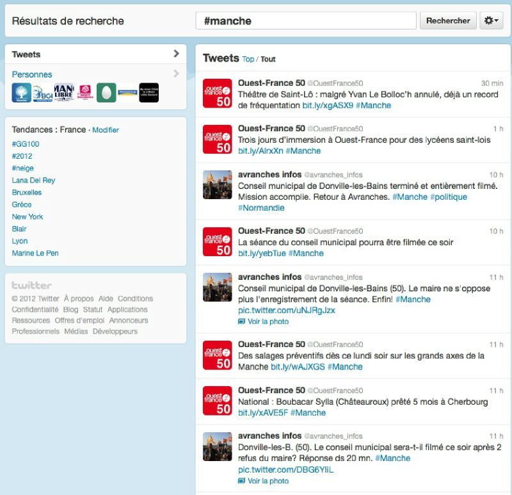Open the Blog footer link
This screenshot has height=495, width=512.
(x=70, y=309)
